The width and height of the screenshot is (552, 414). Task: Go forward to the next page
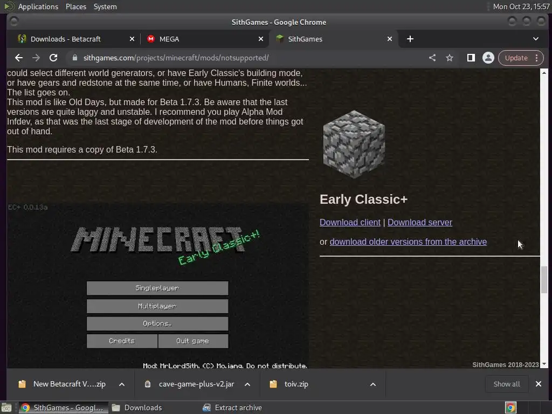(36, 58)
